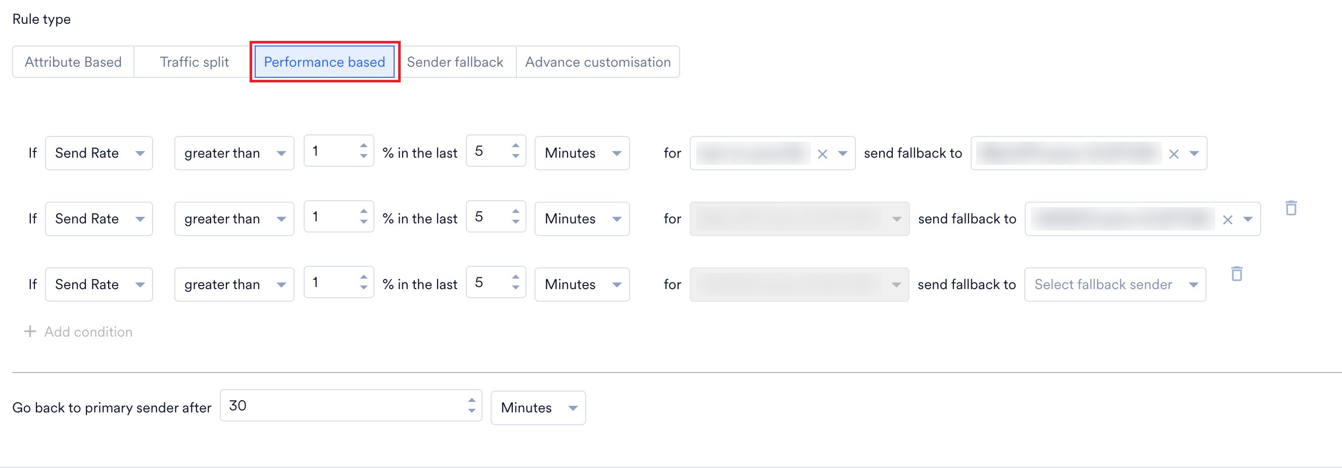
Task: Focus the third row percentage input field
Action: [339, 283]
